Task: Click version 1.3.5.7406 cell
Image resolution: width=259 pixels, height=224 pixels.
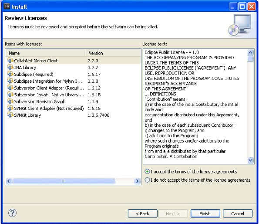Action: [98, 115]
